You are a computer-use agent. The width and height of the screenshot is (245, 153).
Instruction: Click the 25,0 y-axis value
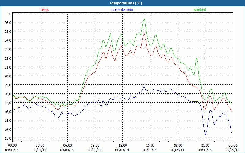8,32
